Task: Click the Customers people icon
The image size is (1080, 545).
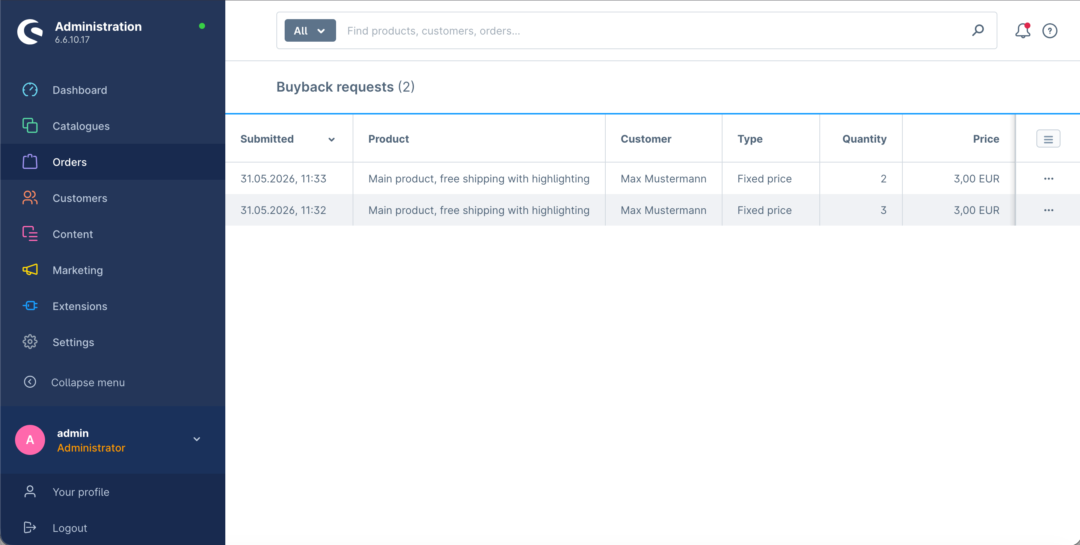Action: click(x=30, y=198)
